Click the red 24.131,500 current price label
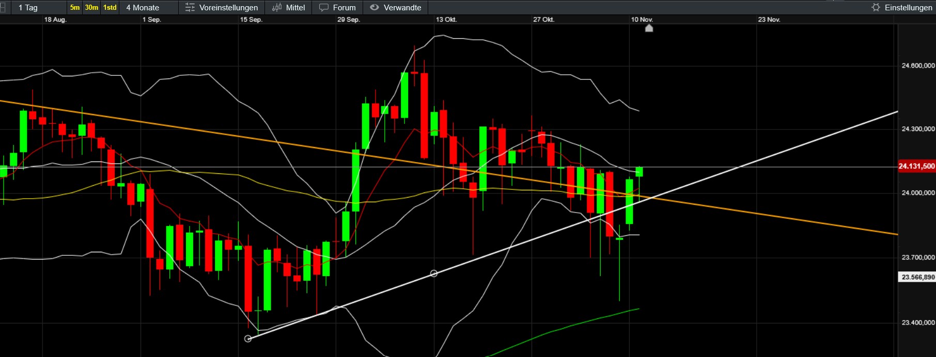 (916, 166)
